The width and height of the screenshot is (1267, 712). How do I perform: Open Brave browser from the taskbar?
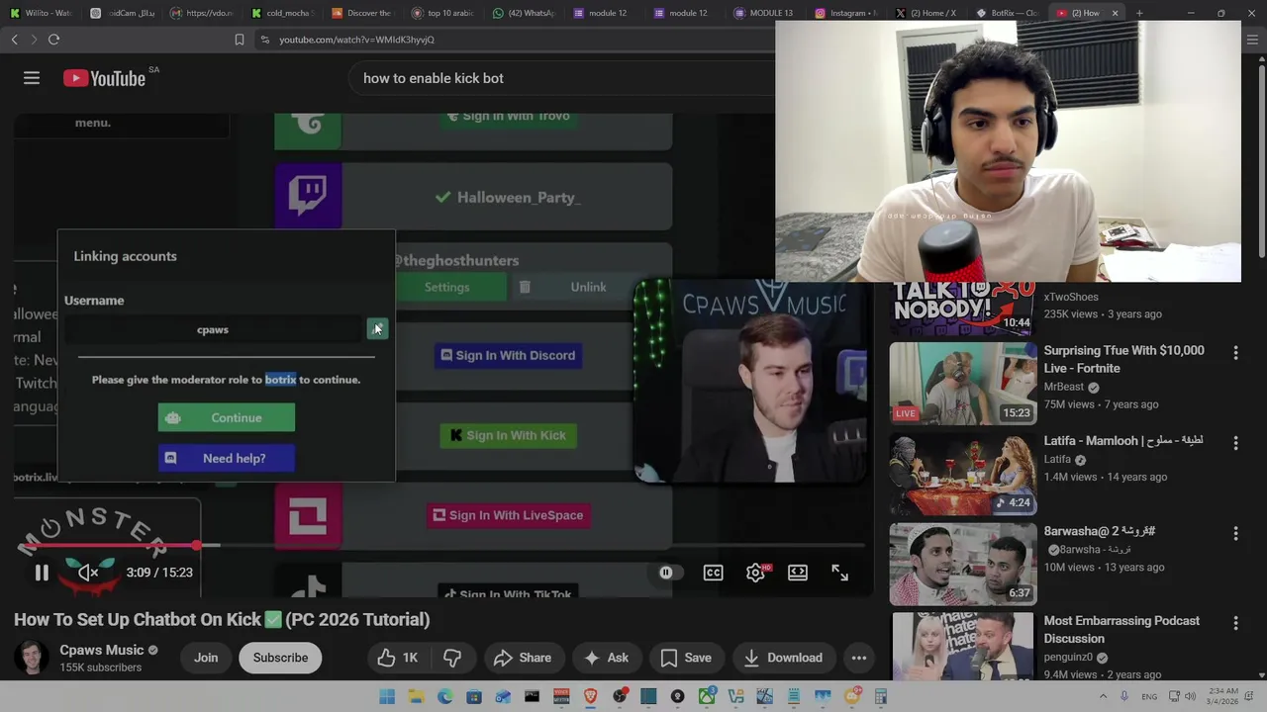click(590, 696)
